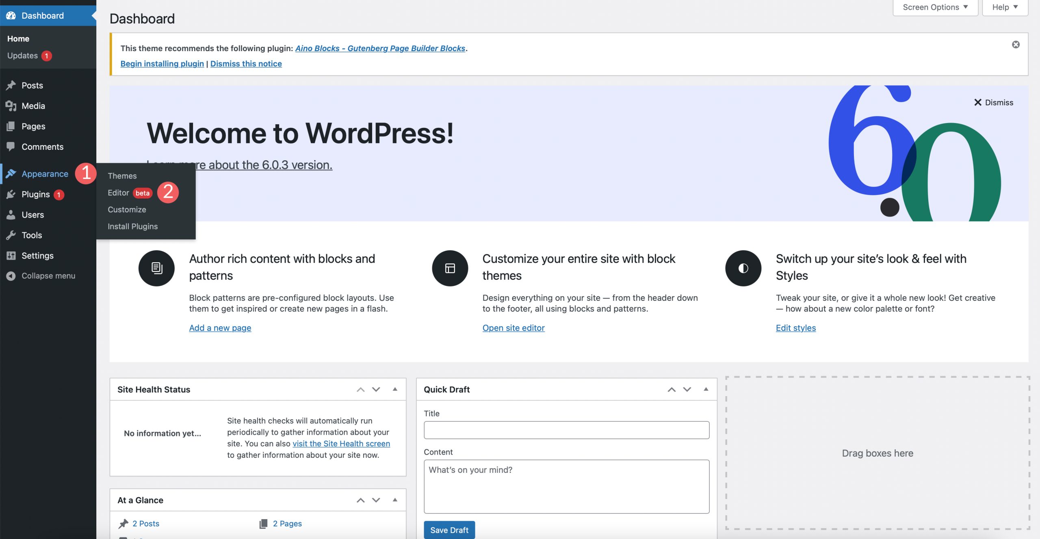Click the Tools icon in sidebar
Image resolution: width=1040 pixels, height=539 pixels.
pos(11,235)
